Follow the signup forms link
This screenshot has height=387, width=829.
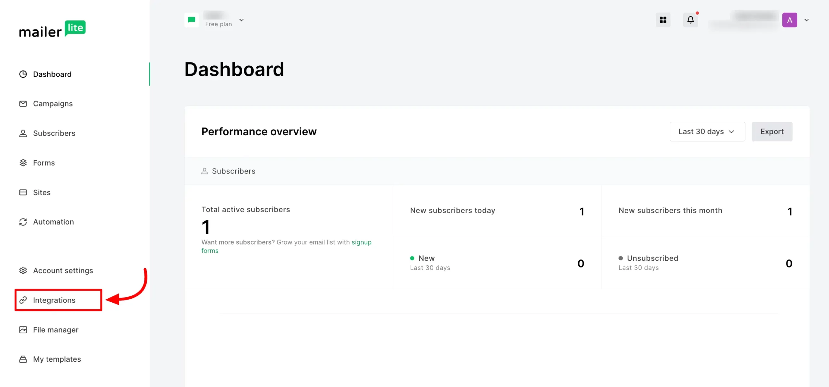pos(361,242)
